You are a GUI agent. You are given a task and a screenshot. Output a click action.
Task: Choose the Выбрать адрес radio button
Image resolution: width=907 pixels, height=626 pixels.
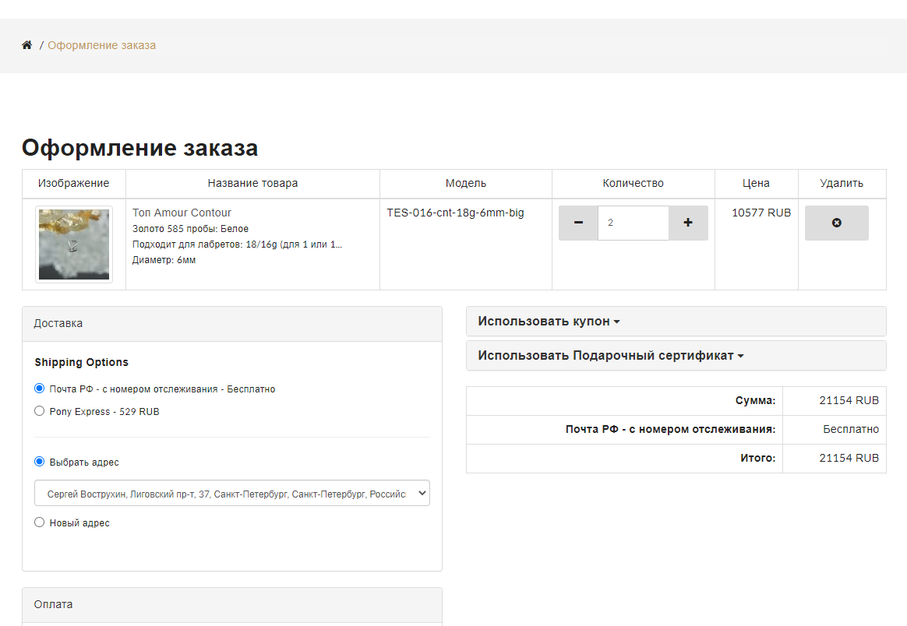40,462
